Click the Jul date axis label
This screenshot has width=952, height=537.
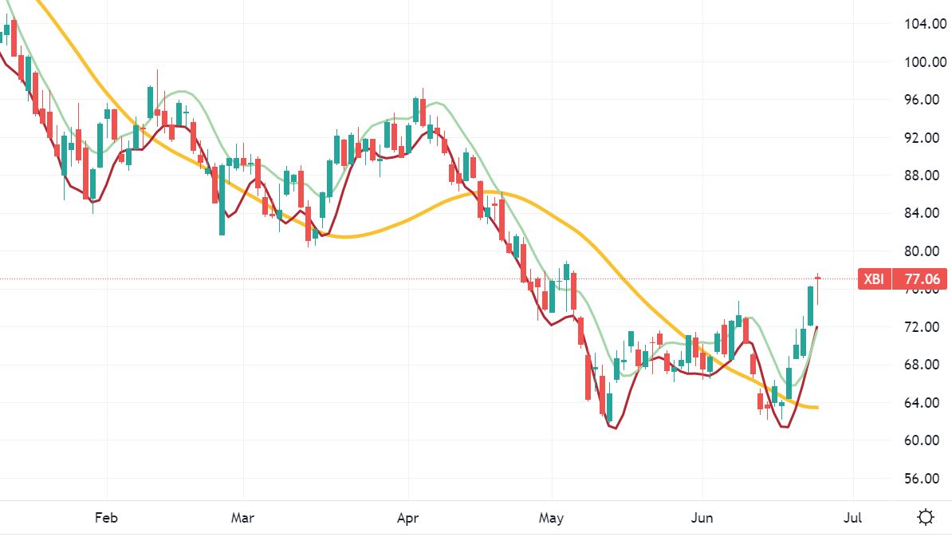tap(853, 518)
